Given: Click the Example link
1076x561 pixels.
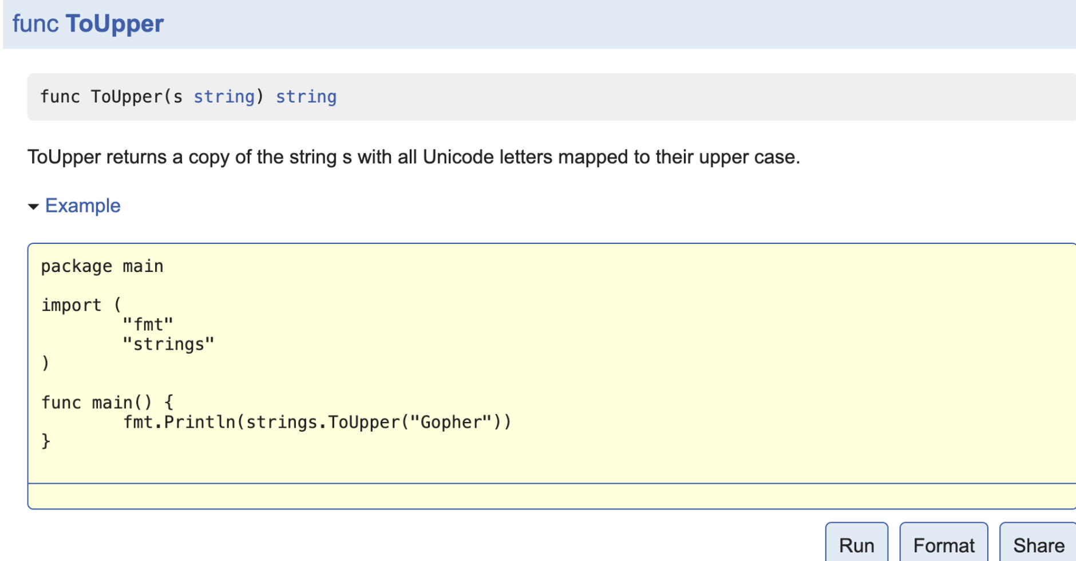Looking at the screenshot, I should tap(83, 206).
